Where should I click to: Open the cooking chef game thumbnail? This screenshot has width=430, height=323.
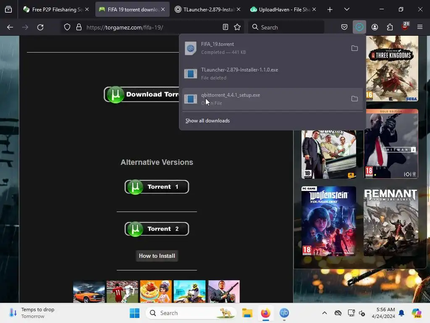pyautogui.click(x=156, y=291)
